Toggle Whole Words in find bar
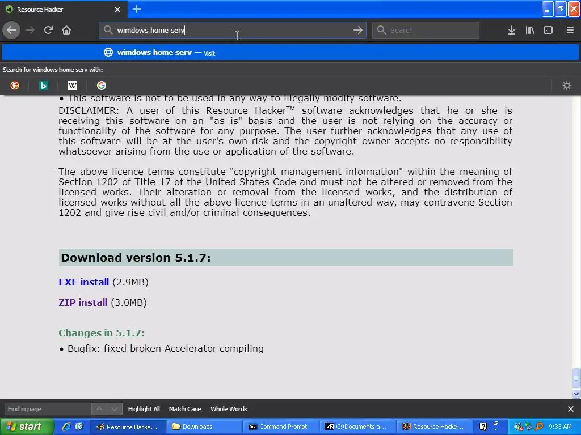 tap(229, 409)
